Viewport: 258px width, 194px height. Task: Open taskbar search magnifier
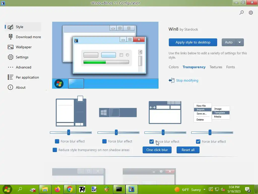click(x=20, y=189)
